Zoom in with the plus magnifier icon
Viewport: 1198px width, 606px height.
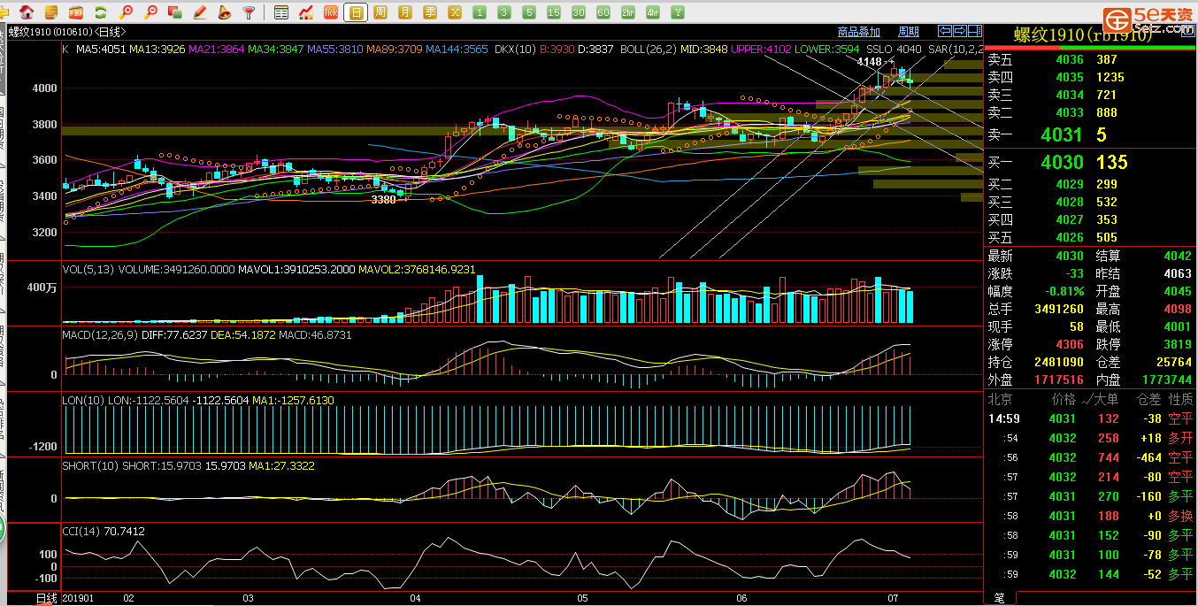point(126,12)
